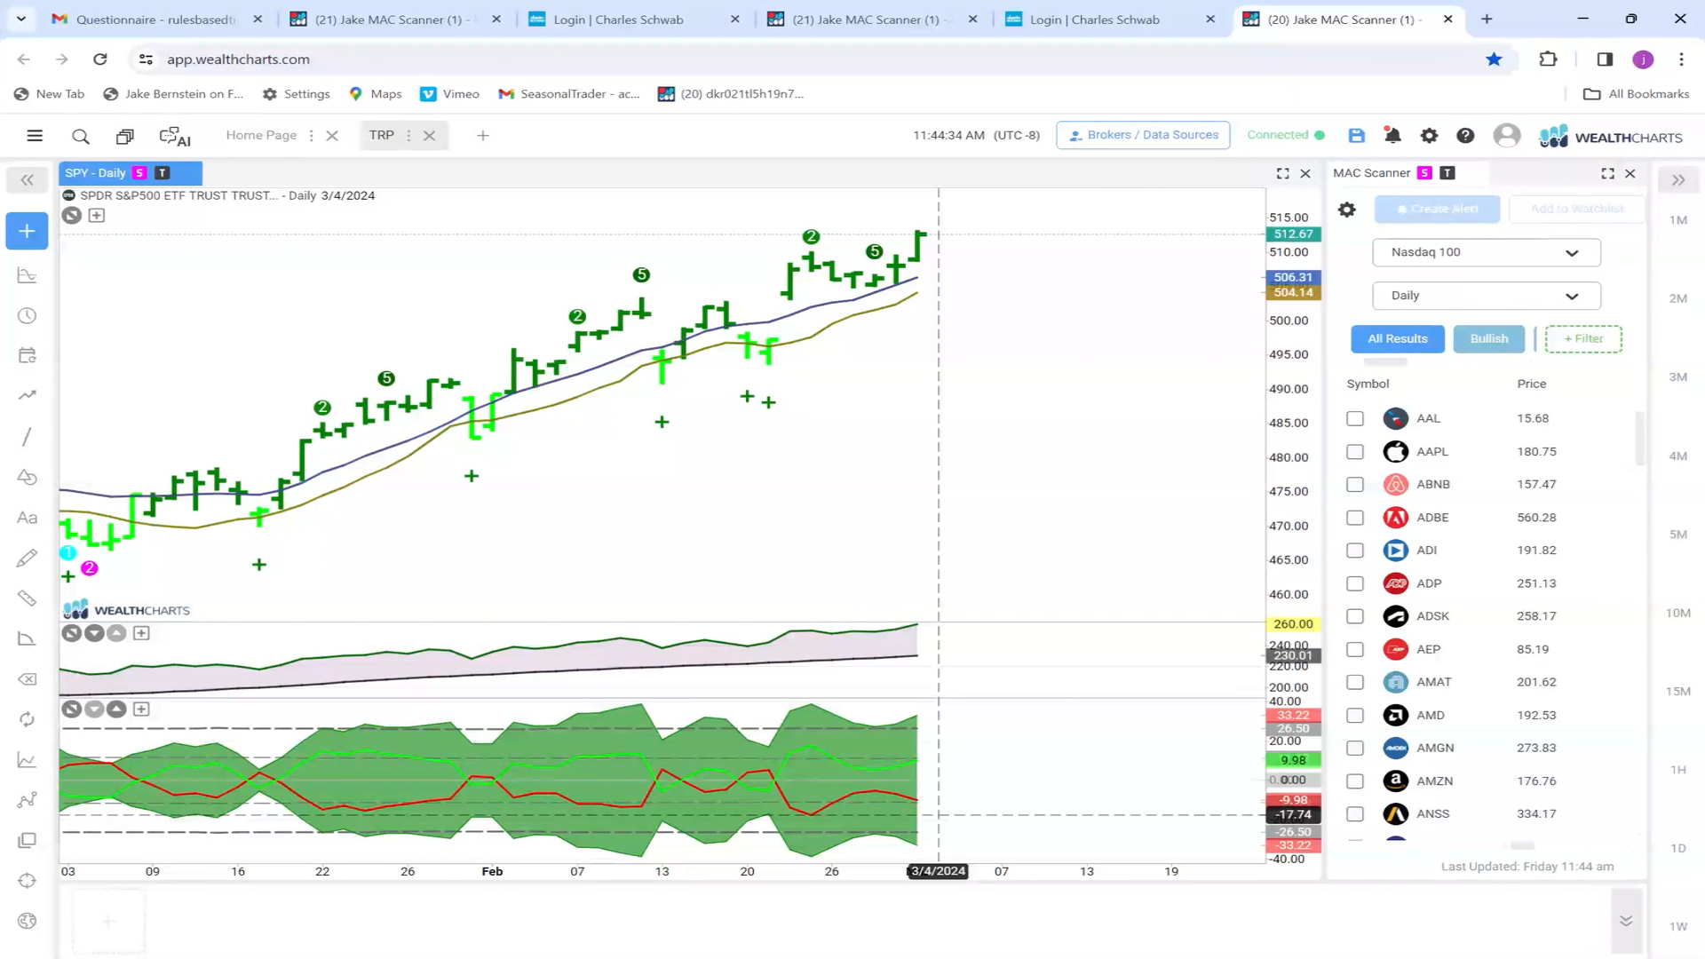The height and width of the screenshot is (959, 1705).
Task: Add a scanner filter with + Filter
Action: (x=1583, y=338)
